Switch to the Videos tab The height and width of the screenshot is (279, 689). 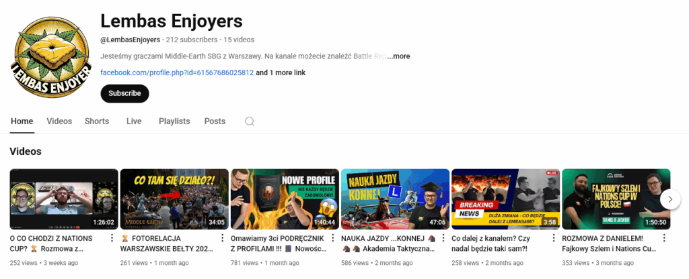tap(59, 121)
